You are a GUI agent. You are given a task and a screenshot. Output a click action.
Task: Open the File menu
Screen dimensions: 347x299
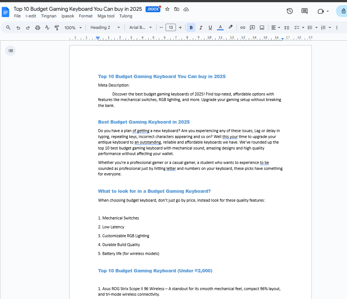point(17,16)
